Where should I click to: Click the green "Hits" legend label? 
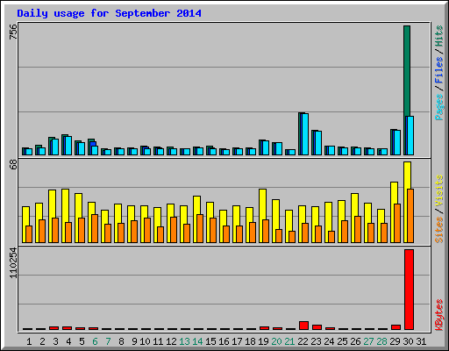tap(439, 36)
